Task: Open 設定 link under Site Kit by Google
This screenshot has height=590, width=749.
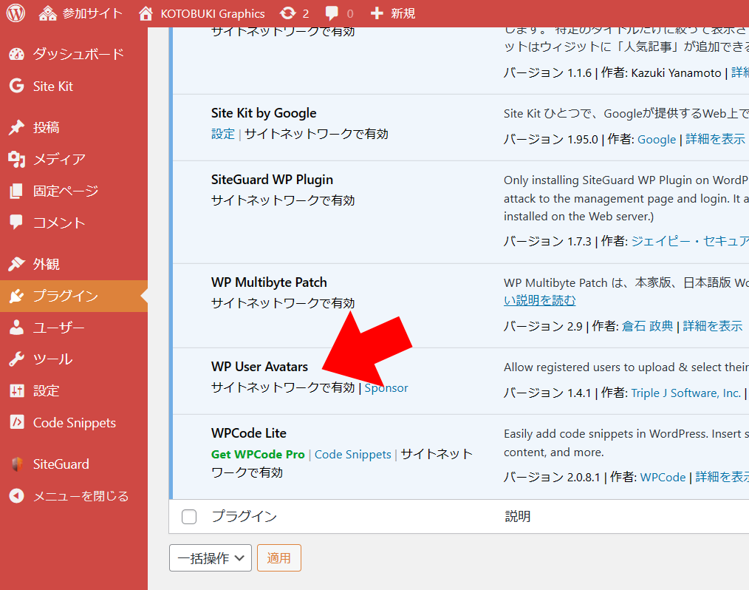Action: [x=222, y=134]
